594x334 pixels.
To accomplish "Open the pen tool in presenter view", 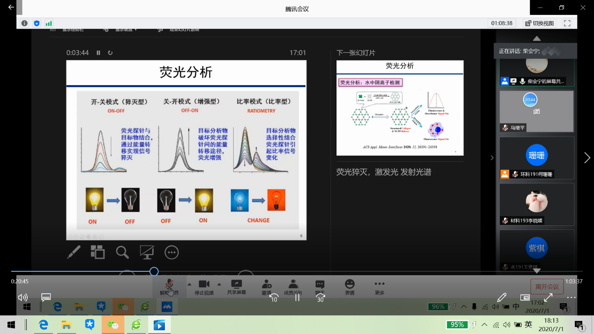I will click(x=74, y=252).
